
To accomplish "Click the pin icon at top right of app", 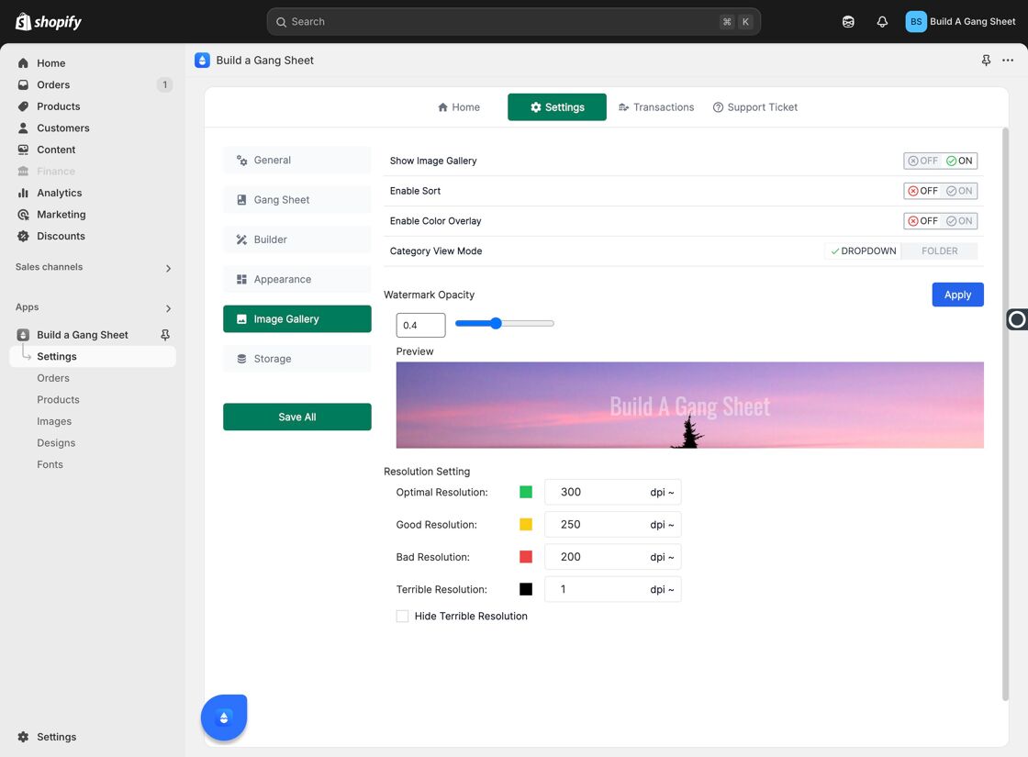I will 986,61.
